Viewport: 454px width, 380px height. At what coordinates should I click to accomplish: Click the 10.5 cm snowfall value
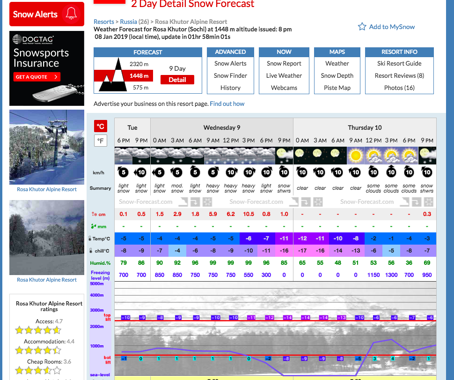pos(249,214)
